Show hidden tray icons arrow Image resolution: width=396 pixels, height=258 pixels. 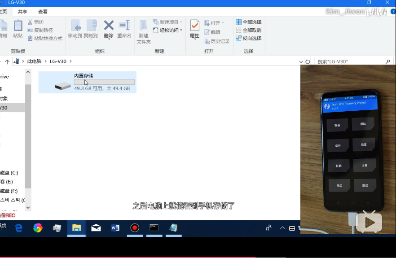pyautogui.click(x=282, y=228)
